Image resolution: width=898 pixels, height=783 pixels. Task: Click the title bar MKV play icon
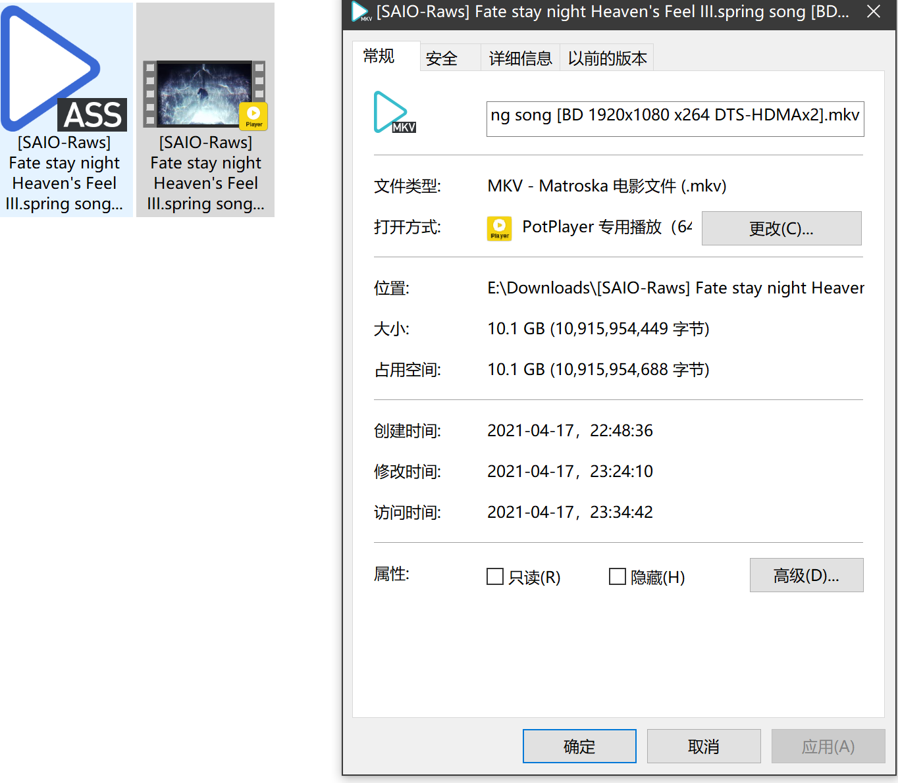tap(361, 12)
